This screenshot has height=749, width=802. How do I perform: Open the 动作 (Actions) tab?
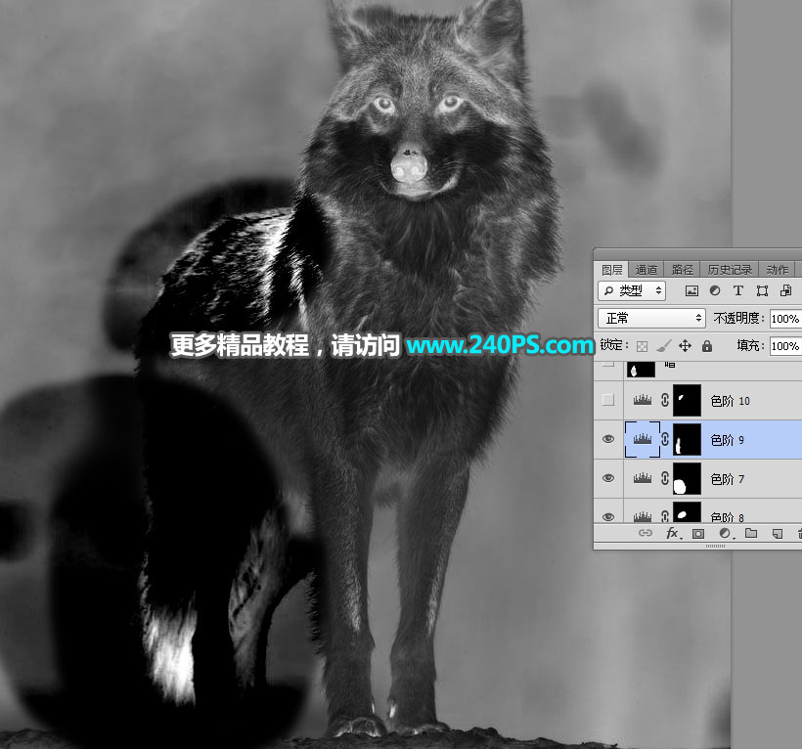click(777, 270)
